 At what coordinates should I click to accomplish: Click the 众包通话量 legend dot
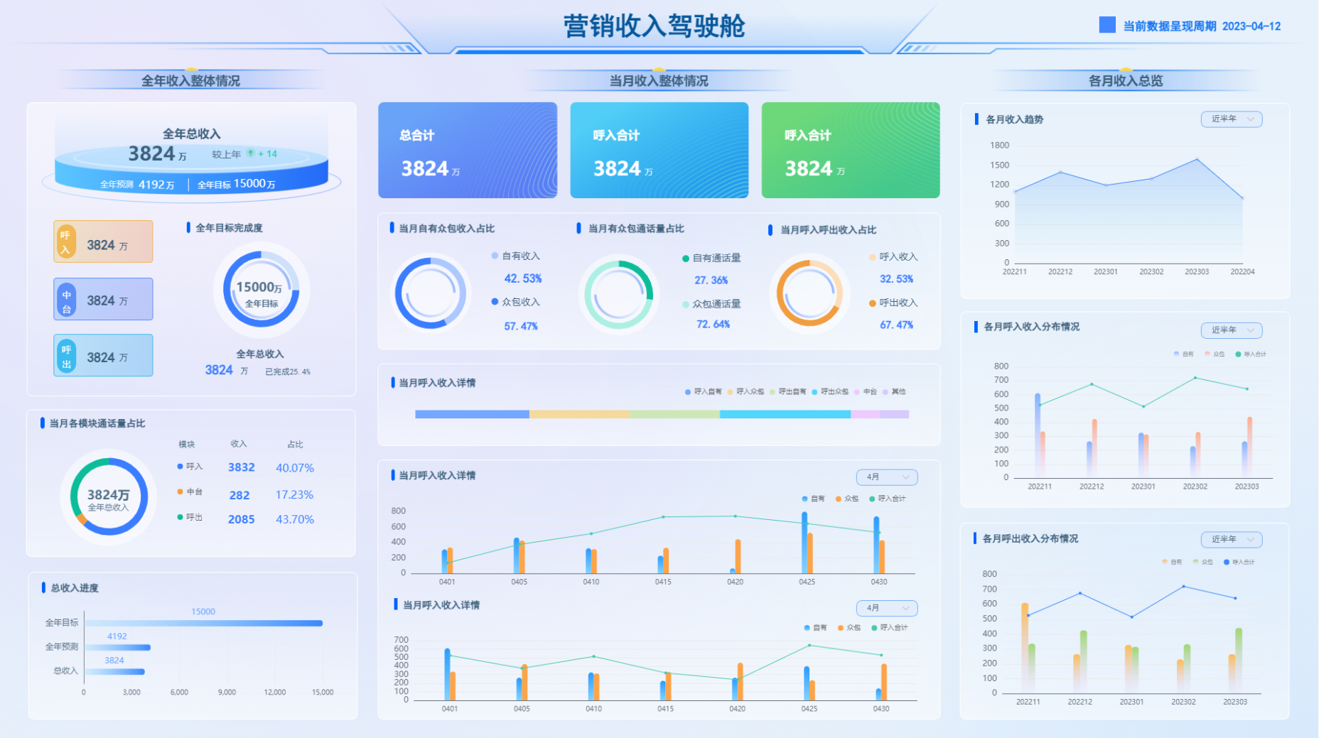pyautogui.click(x=686, y=304)
